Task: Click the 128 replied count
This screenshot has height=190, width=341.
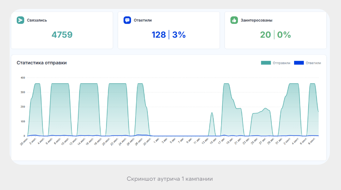Action: tap(159, 35)
